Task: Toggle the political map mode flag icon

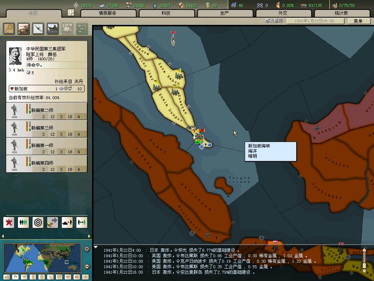Action: 15,277
